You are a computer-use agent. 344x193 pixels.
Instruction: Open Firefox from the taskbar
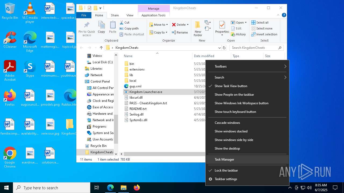137,188
